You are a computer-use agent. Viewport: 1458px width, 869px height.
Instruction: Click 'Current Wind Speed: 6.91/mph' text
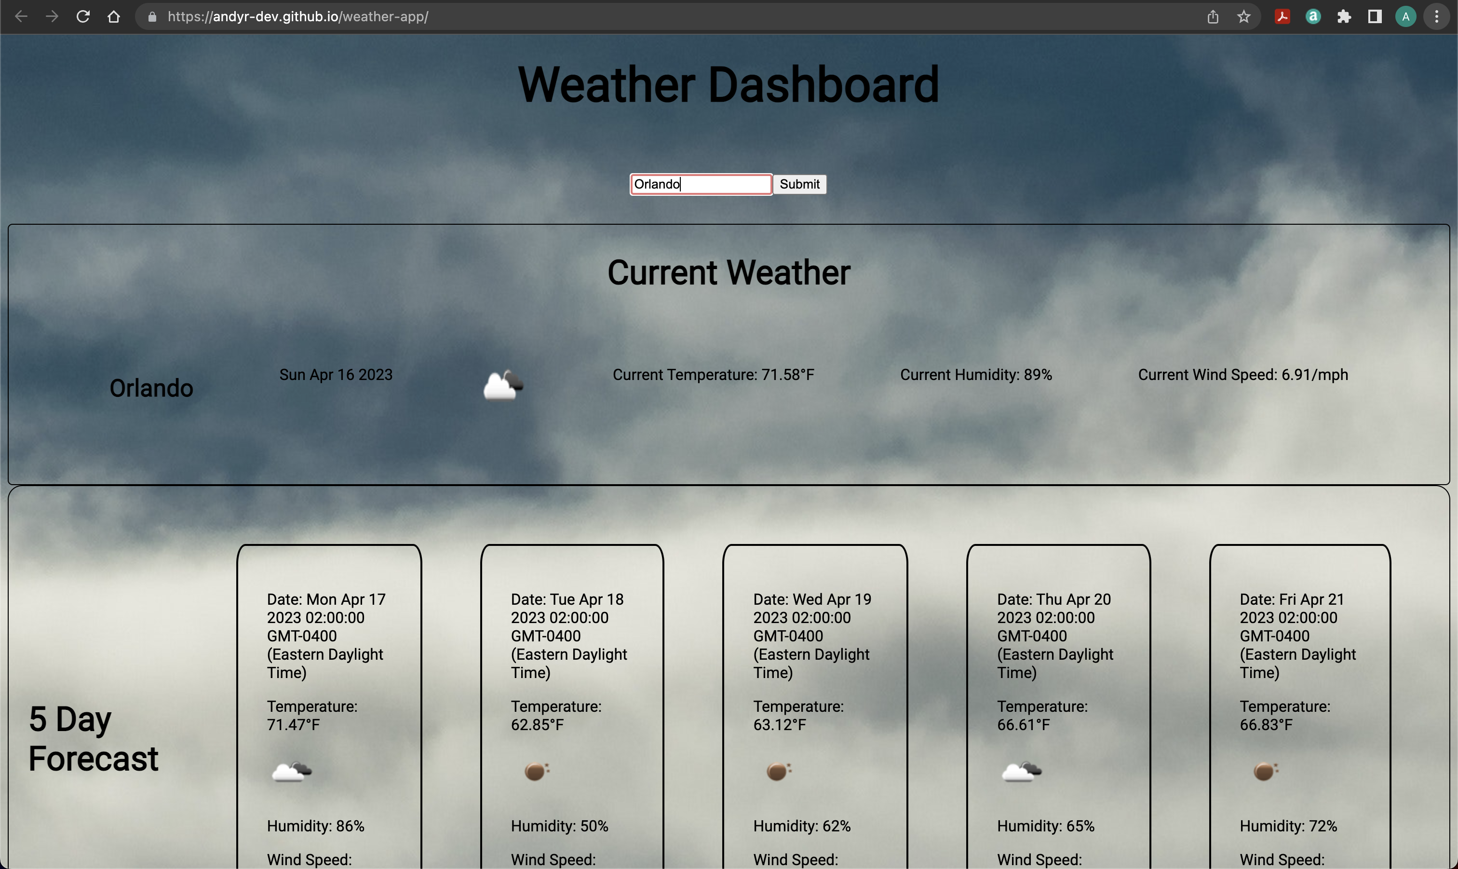tap(1242, 375)
